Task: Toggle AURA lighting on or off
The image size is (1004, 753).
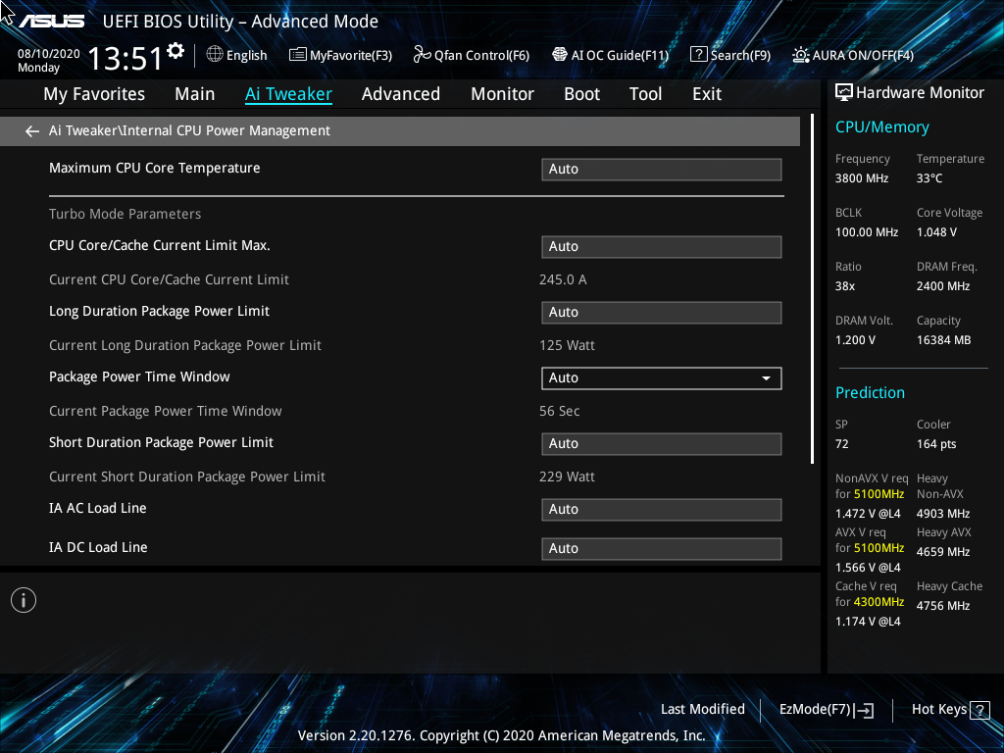Action: coord(855,55)
